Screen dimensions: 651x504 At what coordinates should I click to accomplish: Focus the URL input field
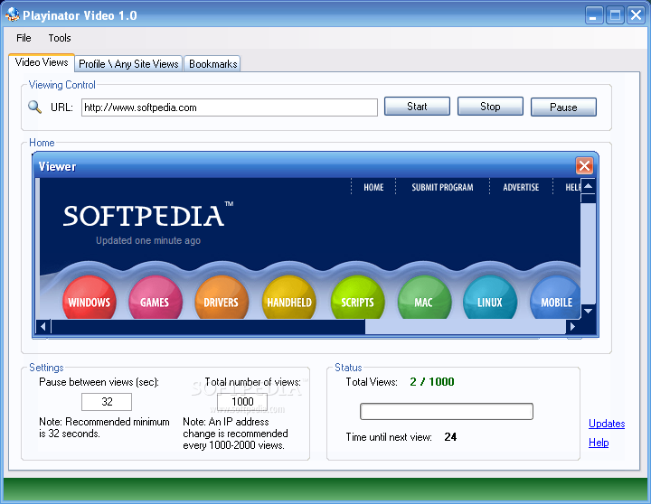(229, 107)
